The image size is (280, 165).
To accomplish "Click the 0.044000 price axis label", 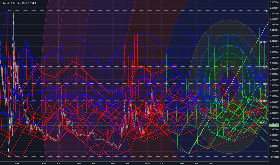I will click(x=275, y=35).
